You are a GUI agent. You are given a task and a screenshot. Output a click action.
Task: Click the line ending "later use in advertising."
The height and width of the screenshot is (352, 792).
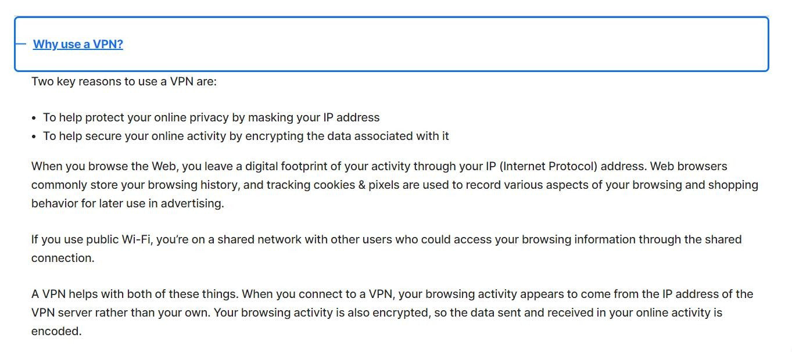(128, 203)
